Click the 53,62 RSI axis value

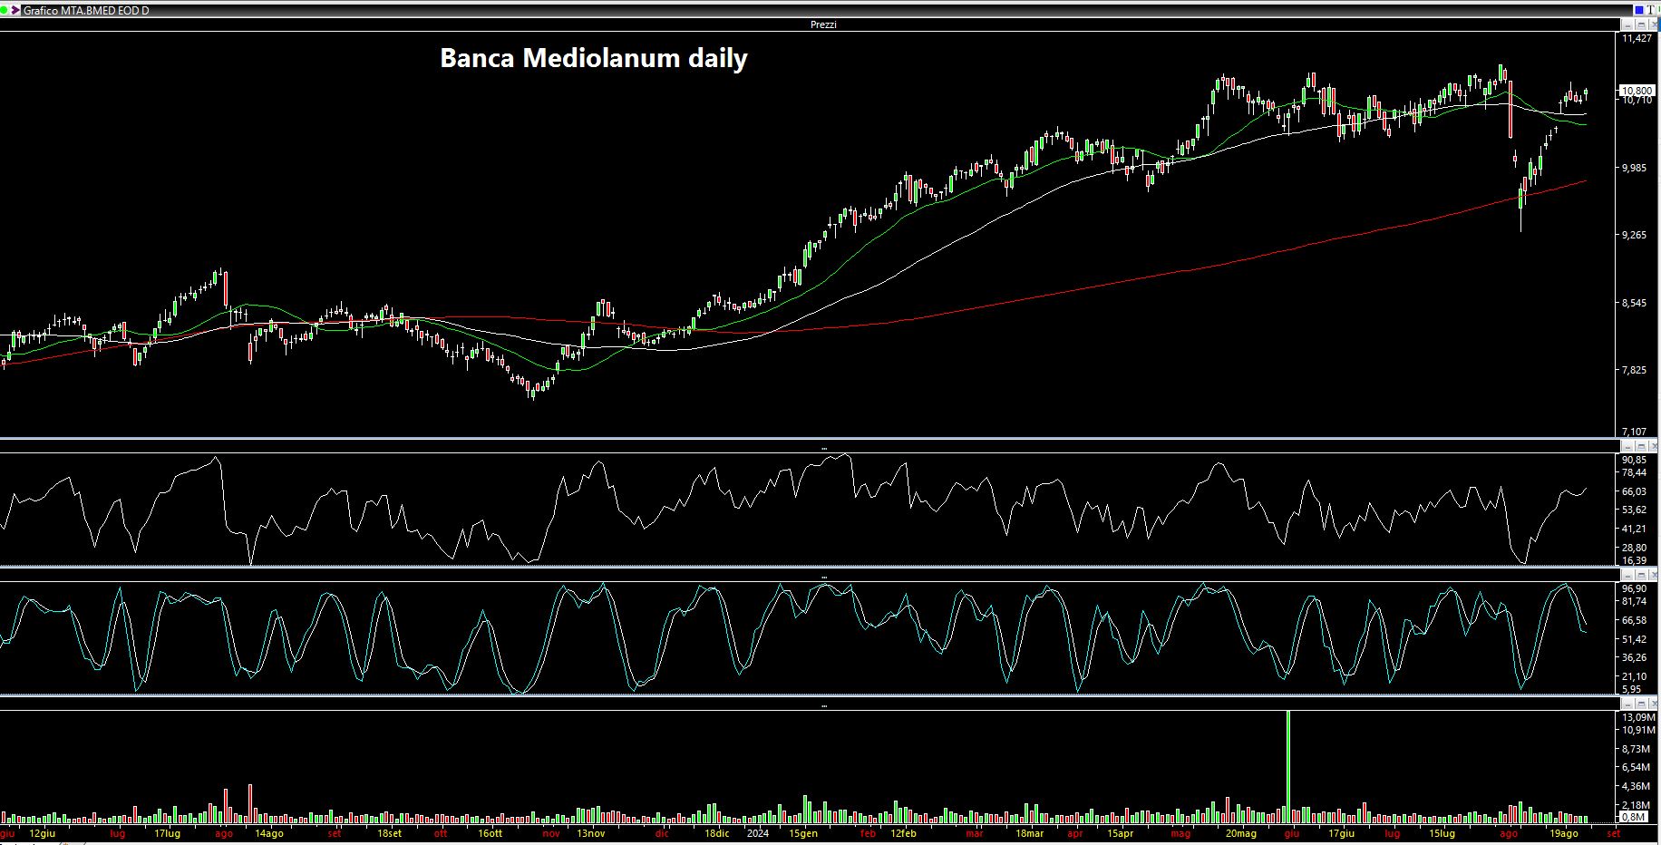tap(1635, 510)
